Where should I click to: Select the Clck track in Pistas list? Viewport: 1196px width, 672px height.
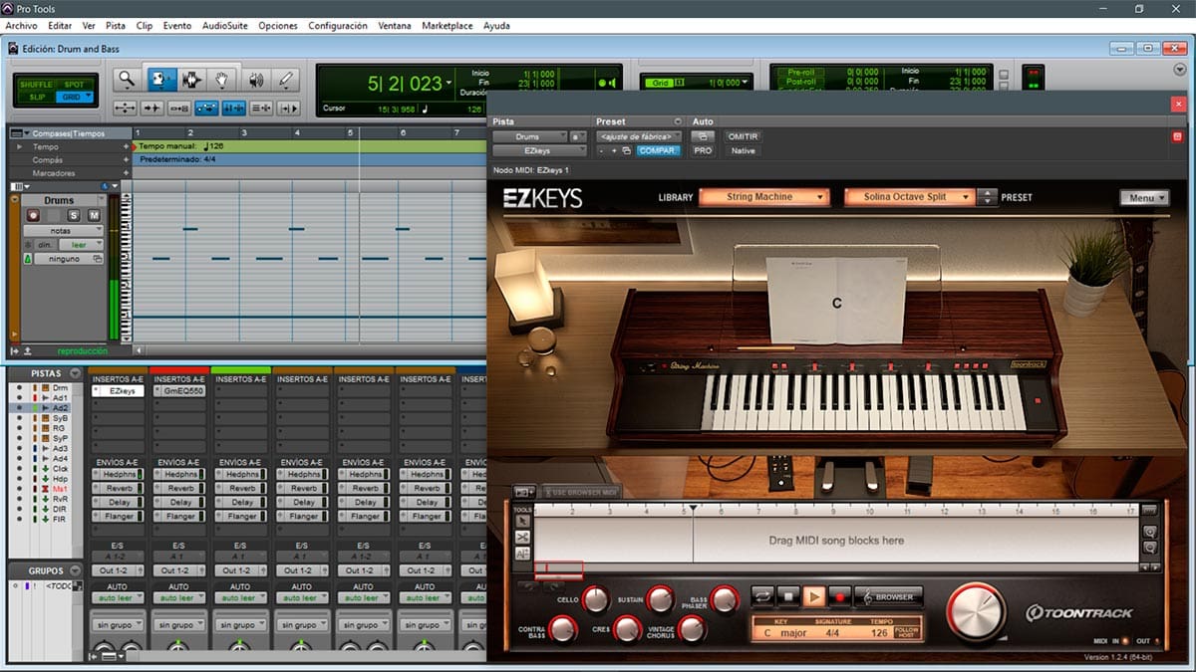click(61, 468)
